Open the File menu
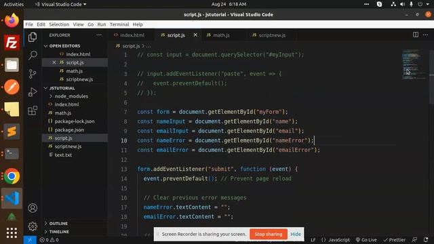 click(x=29, y=24)
